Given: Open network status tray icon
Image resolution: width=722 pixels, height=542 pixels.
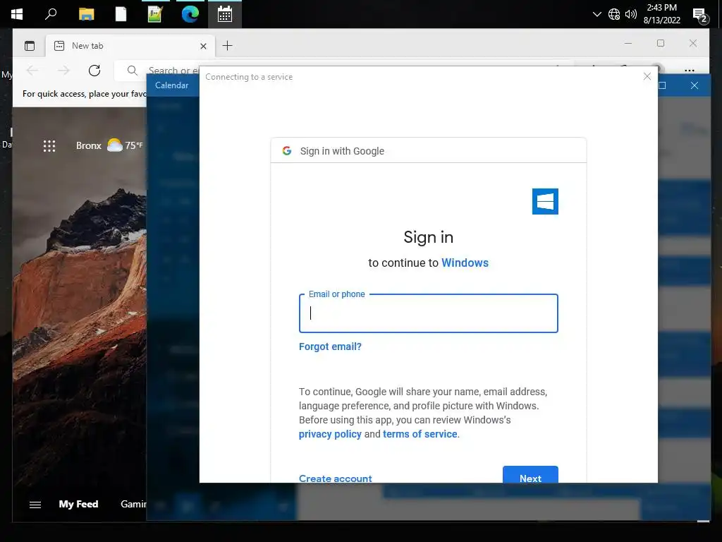Looking at the screenshot, I should pos(614,14).
